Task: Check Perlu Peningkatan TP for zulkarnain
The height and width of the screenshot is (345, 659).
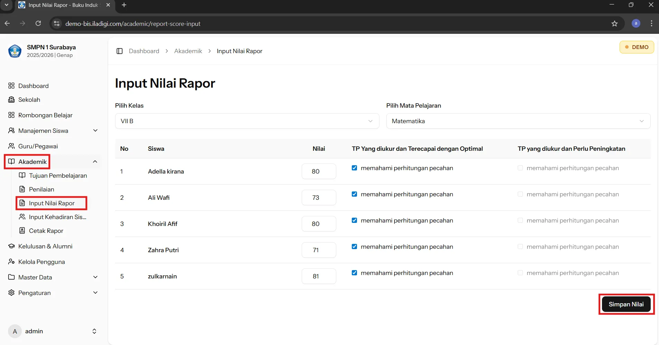Action: point(520,273)
